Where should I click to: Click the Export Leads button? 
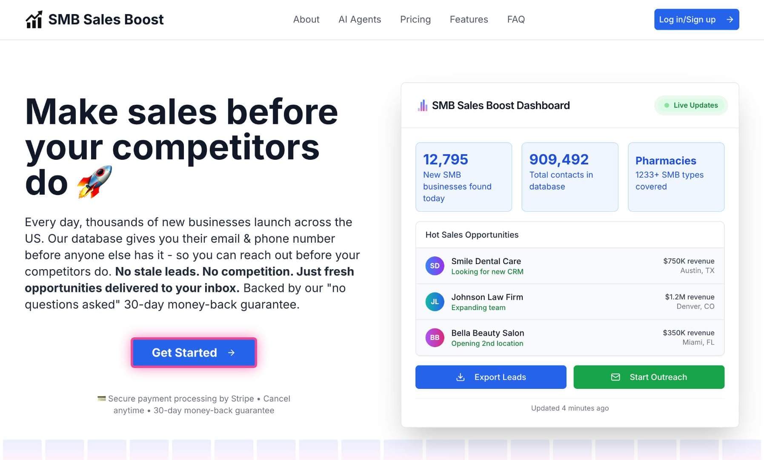(490, 377)
